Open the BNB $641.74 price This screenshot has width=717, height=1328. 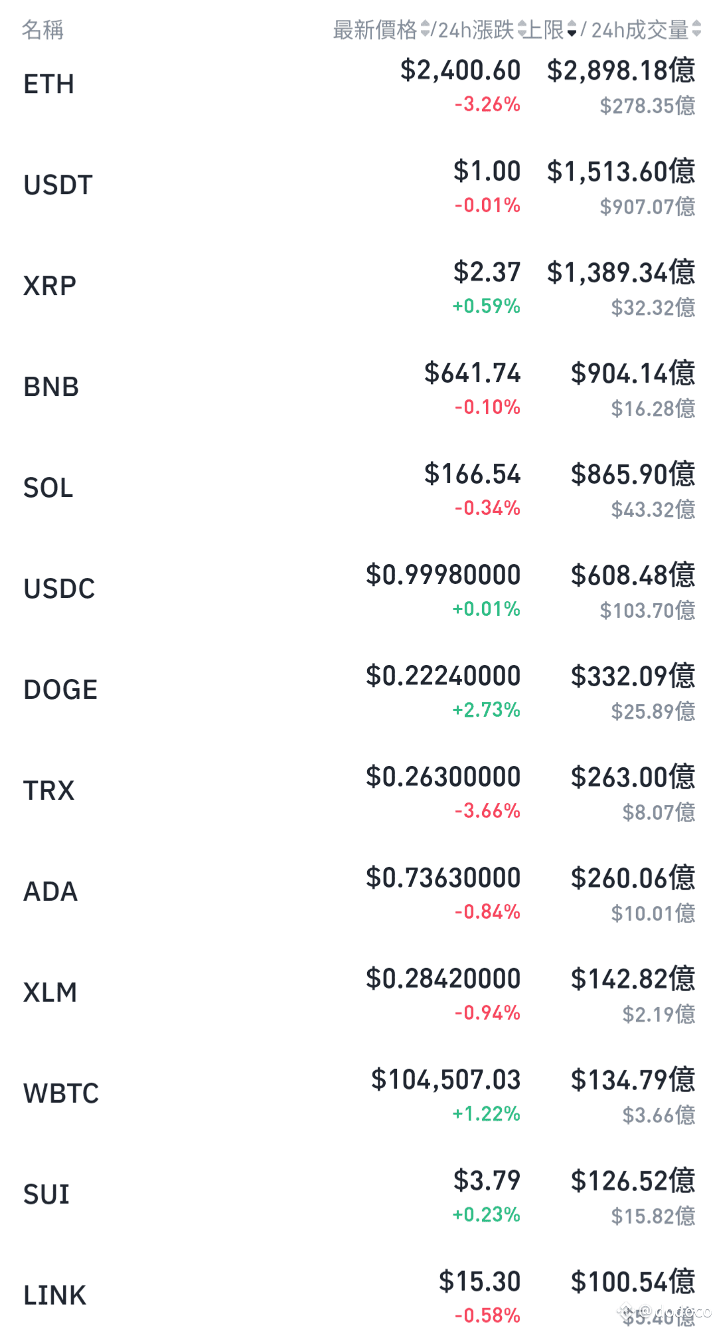[473, 373]
